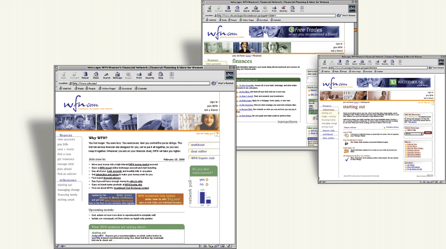Click the Print icon in the homepage window
446x249 pixels.
(139, 75)
